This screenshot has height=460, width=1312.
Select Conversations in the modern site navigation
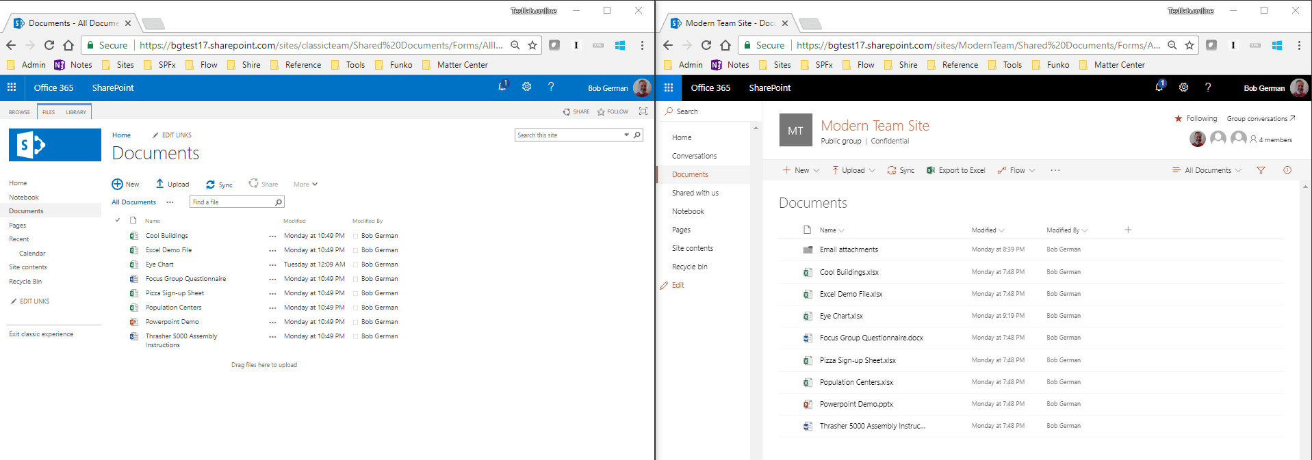click(694, 156)
